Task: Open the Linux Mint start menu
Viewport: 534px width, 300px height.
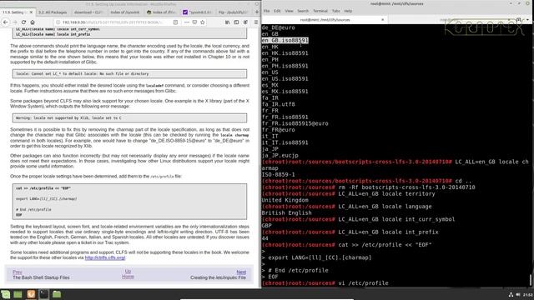Action: click(x=6, y=294)
